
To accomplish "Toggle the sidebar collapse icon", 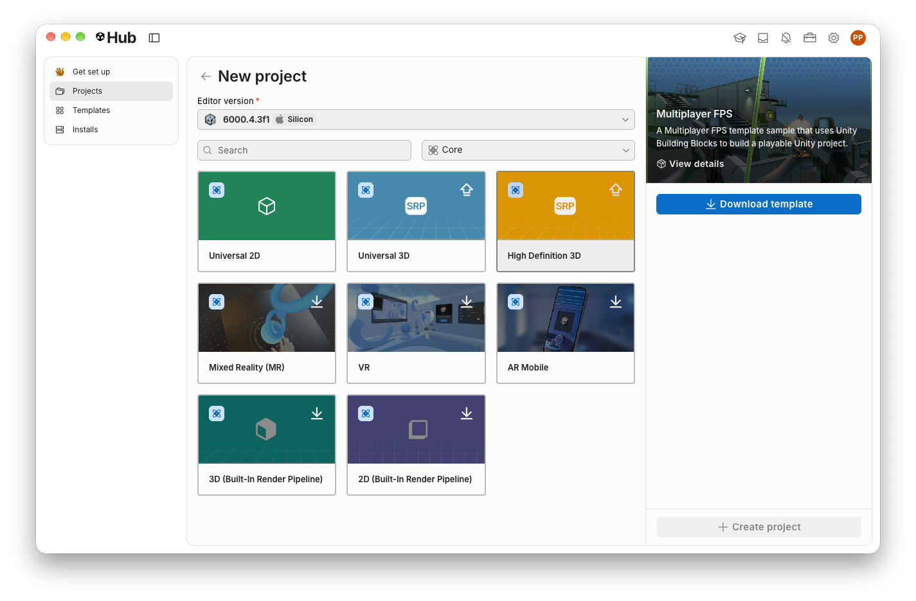I will pyautogui.click(x=154, y=38).
